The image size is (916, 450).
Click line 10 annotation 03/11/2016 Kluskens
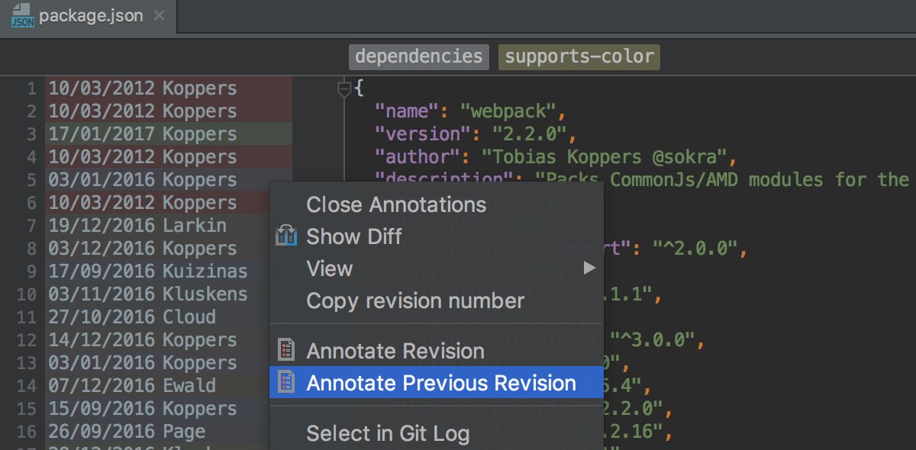point(148,294)
